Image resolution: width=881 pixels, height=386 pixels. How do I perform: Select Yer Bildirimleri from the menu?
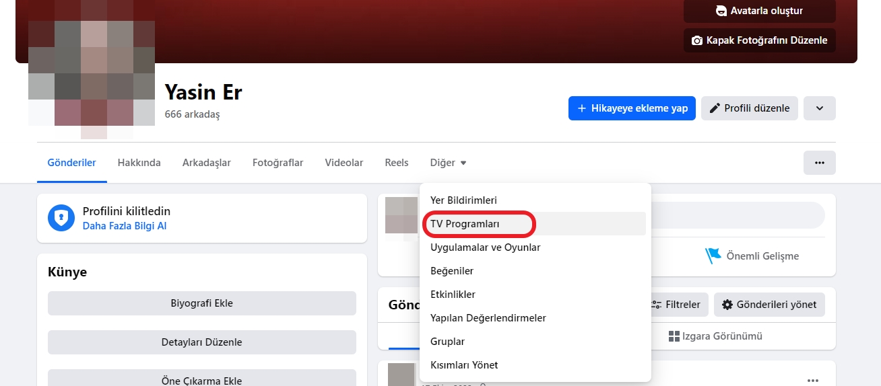535,200
